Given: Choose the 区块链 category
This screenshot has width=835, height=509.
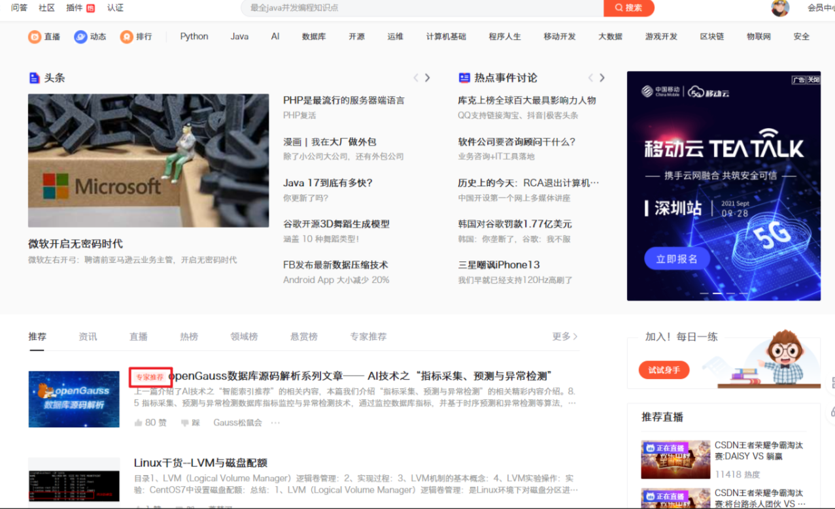Looking at the screenshot, I should (712, 37).
